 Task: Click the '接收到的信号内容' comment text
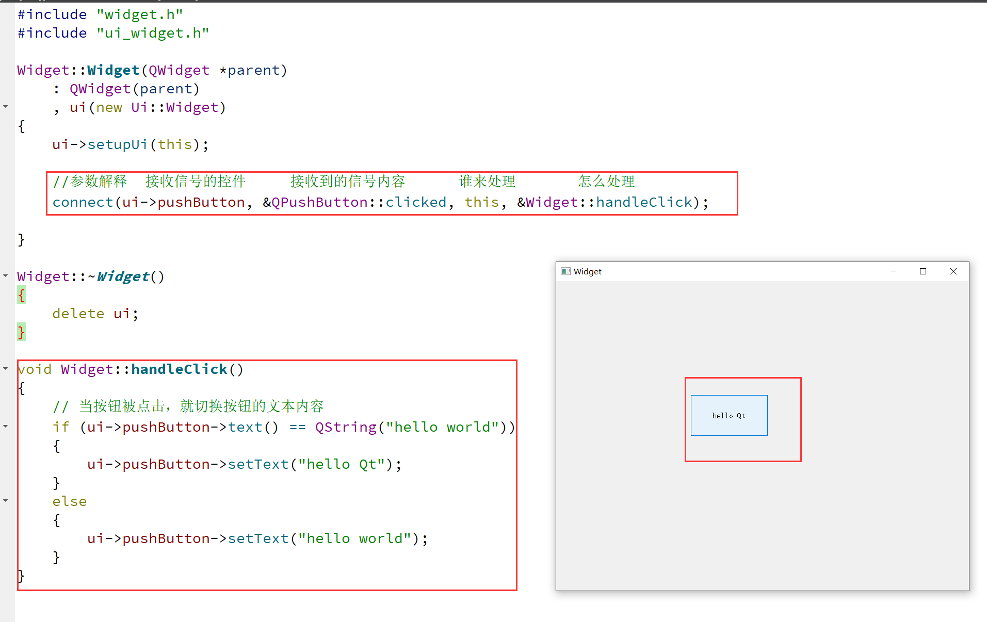348,182
